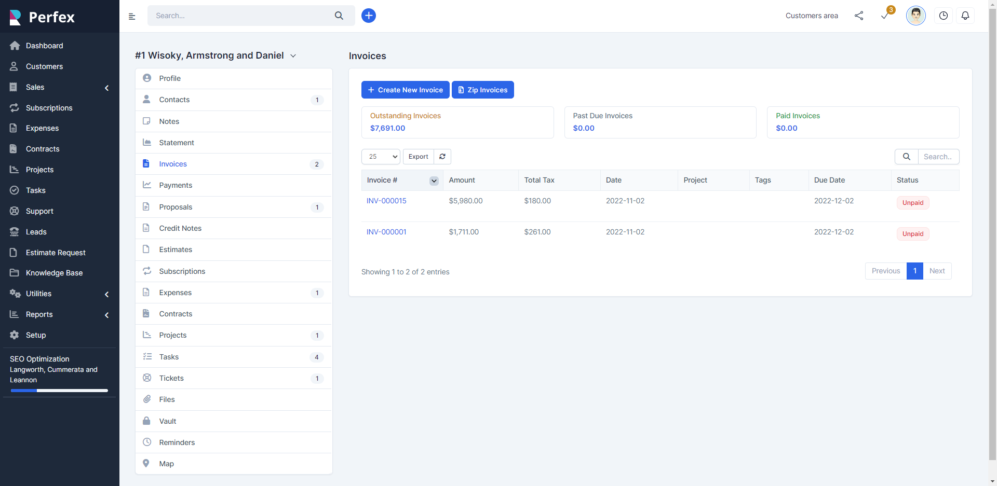Focus the top global Search field
Viewport: 997px width, 486px height.
click(x=241, y=16)
